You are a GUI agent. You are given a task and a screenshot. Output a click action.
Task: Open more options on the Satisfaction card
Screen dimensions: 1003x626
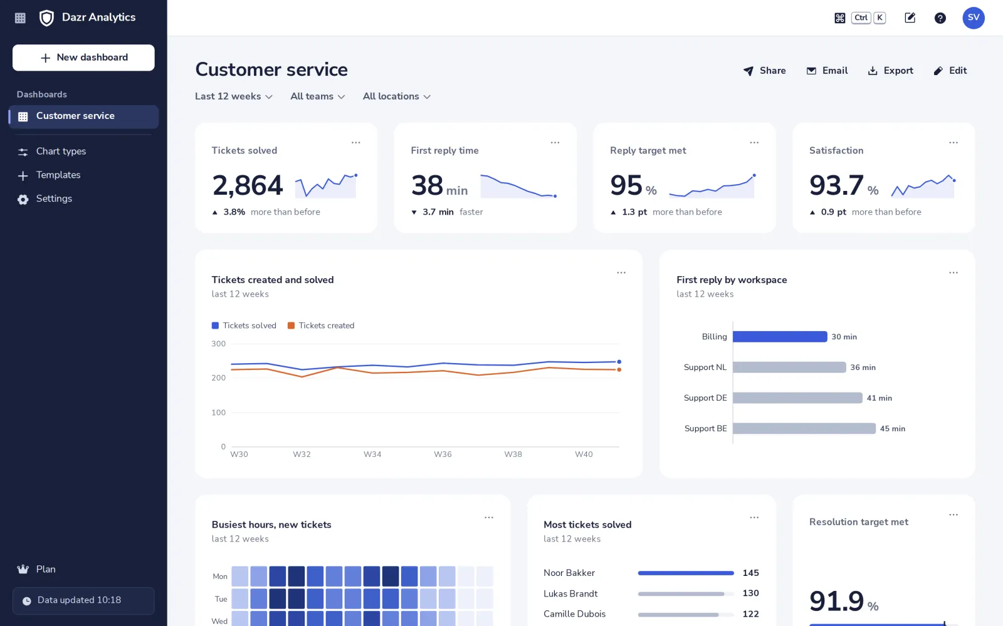[x=953, y=143]
